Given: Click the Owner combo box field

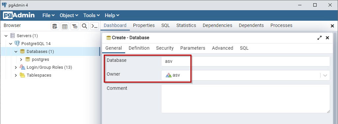Looking at the screenshot, I should point(245,75).
